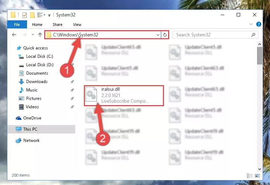Switch to details view in status bar
This screenshot has height=185, width=270.
tap(250, 176)
